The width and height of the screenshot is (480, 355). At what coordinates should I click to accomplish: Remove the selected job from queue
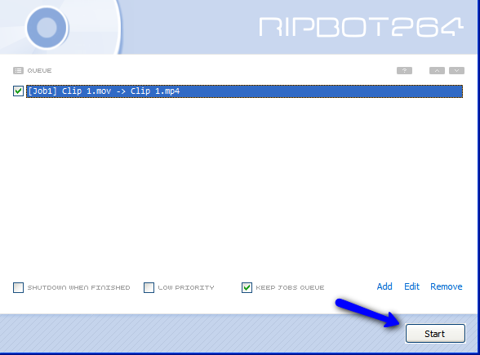click(x=447, y=286)
